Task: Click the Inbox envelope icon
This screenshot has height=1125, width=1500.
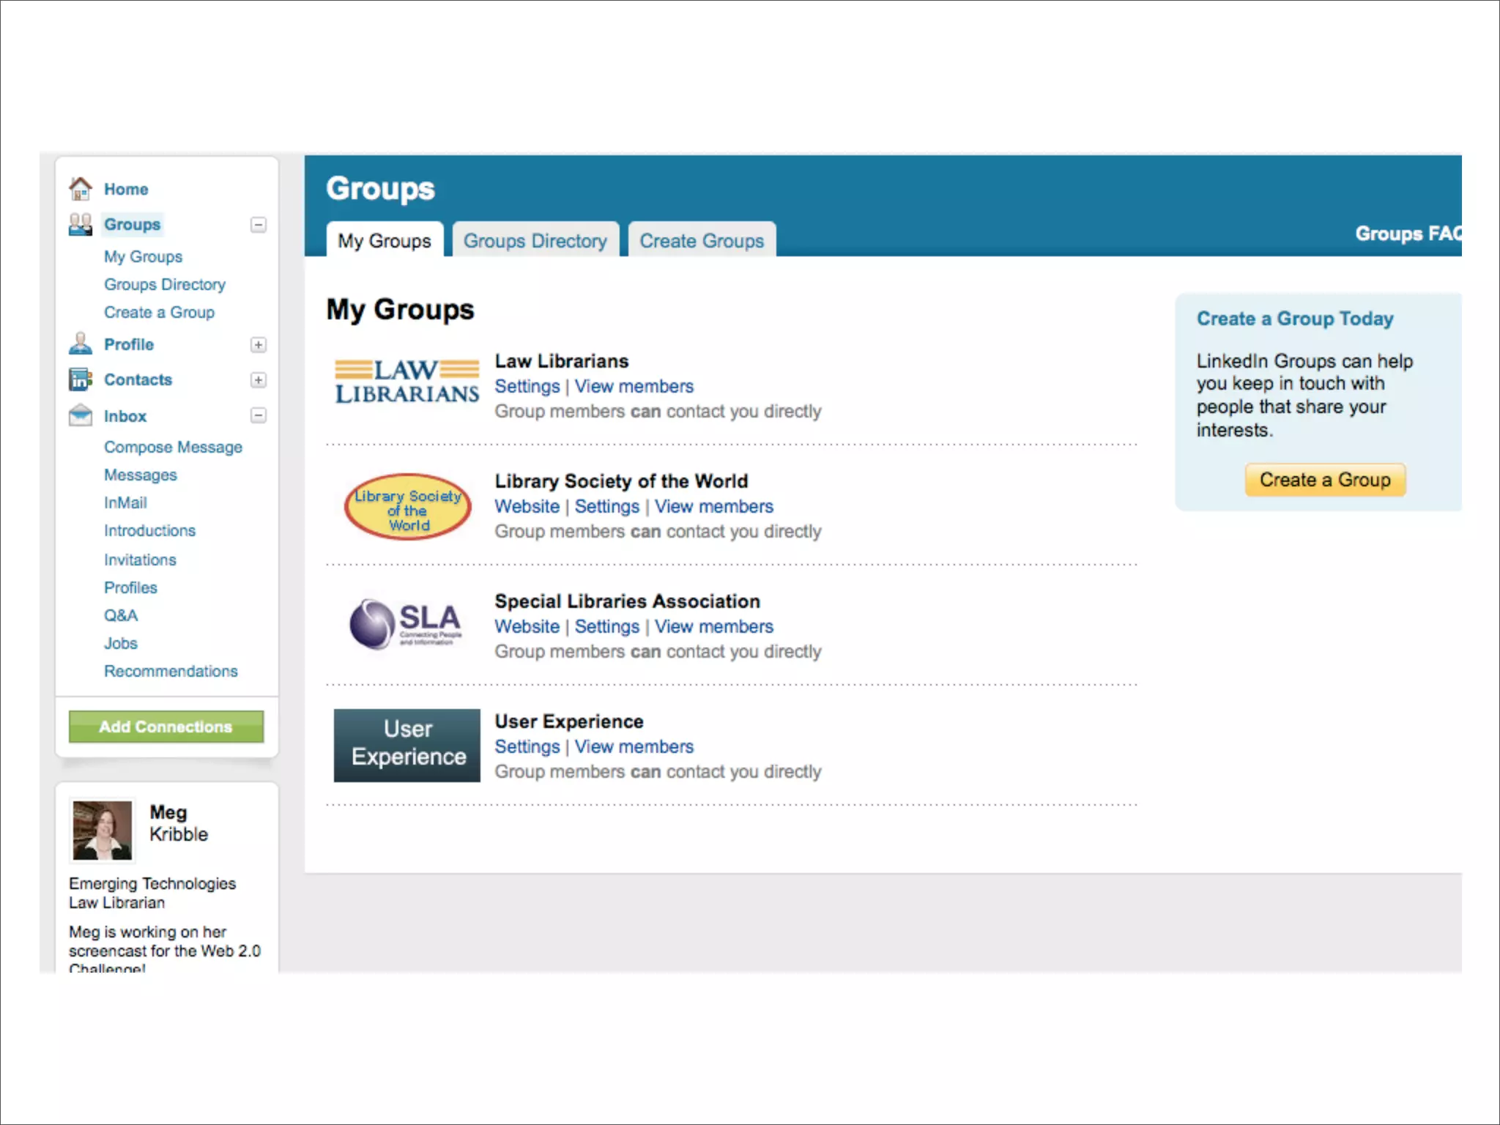Action: pyautogui.click(x=81, y=415)
